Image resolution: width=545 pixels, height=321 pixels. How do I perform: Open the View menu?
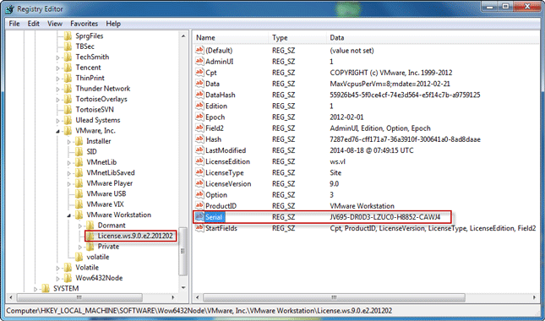click(x=55, y=24)
